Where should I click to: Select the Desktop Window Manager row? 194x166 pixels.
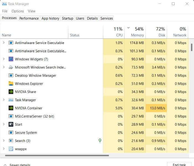point(35,76)
